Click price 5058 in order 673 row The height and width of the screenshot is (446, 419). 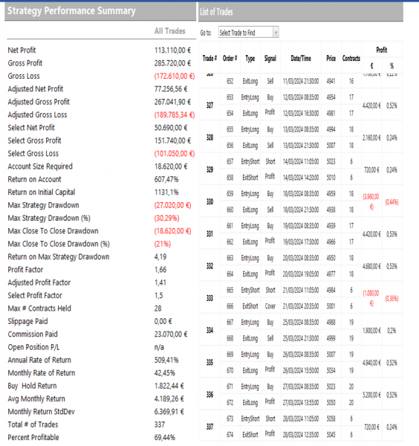pos(331,418)
